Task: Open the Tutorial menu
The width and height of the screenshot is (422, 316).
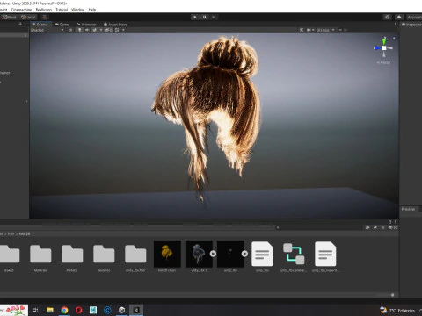Action: [62, 10]
